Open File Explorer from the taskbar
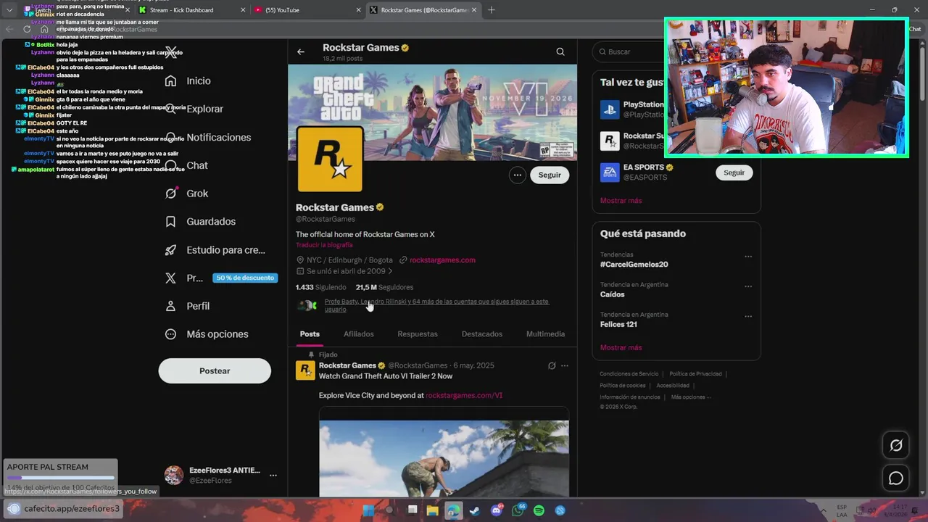The image size is (928, 522). (x=433, y=510)
